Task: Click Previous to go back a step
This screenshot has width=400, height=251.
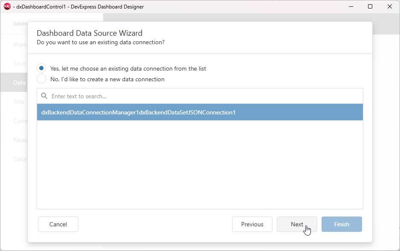Action: [x=252, y=224]
